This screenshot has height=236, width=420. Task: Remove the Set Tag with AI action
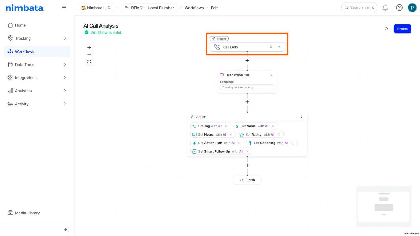tap(226, 126)
